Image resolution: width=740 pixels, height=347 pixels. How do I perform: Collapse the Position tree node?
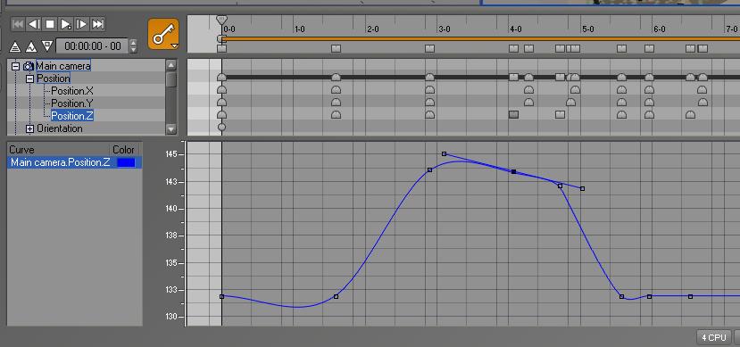[x=29, y=78]
